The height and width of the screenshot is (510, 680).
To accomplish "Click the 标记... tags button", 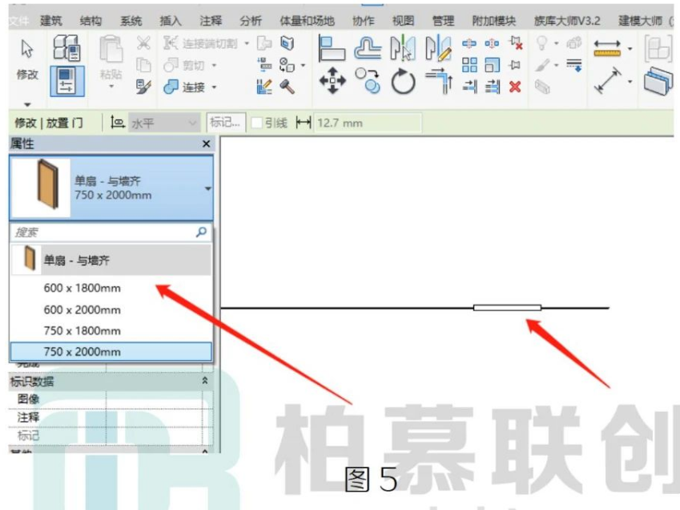I will pyautogui.click(x=226, y=123).
